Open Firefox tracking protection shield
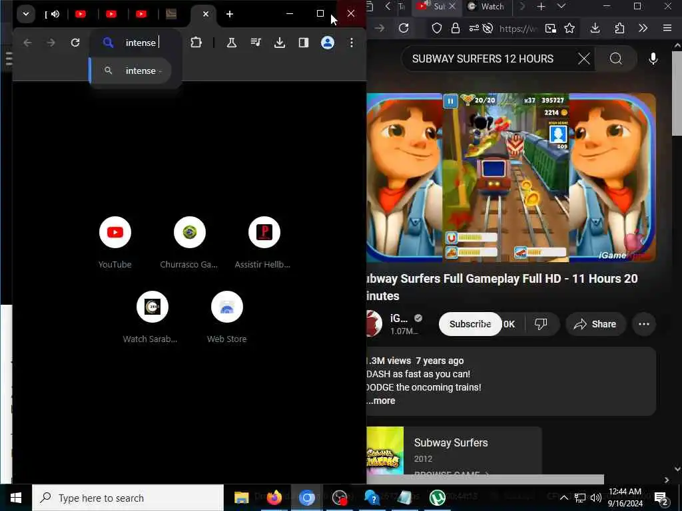This screenshot has height=511, width=682. 437,29
